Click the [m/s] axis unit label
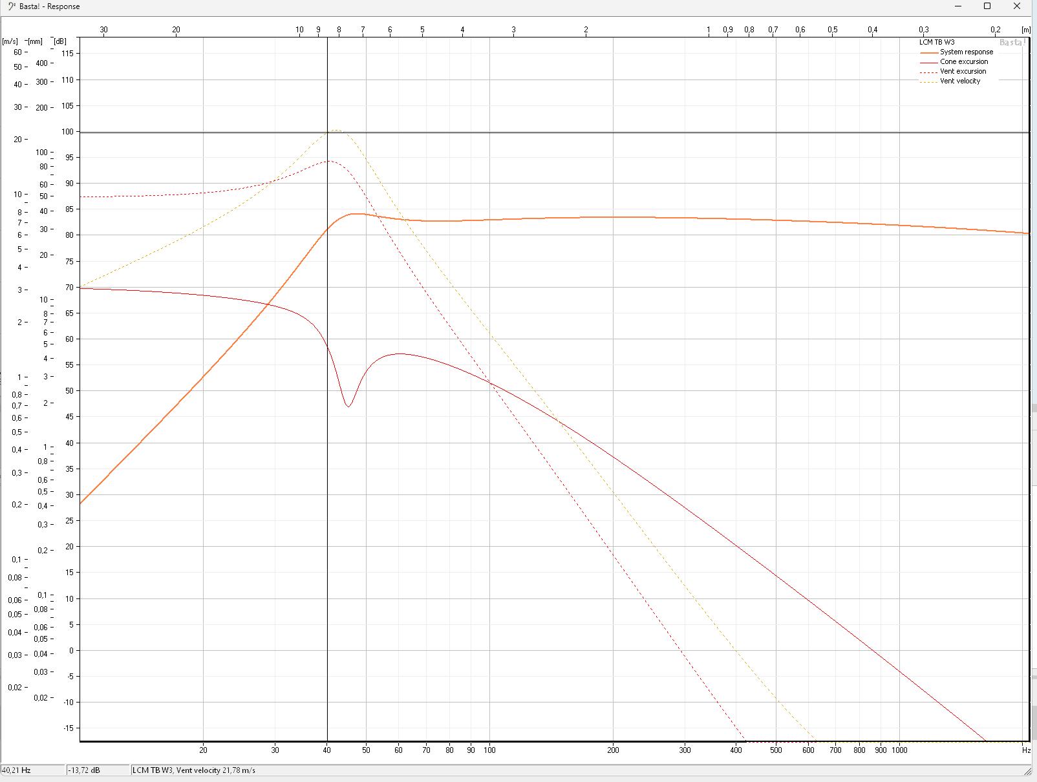Viewport: 1037px width, 782px height. coord(10,41)
